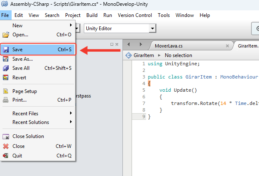Screen dimensions: 259x176
Task: Click the red X Close icon
Action: pyautogui.click(x=6, y=146)
